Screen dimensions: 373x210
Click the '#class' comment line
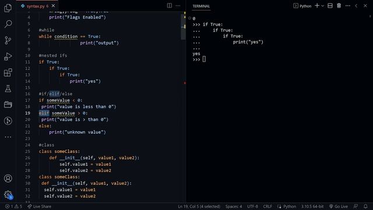coord(47,145)
